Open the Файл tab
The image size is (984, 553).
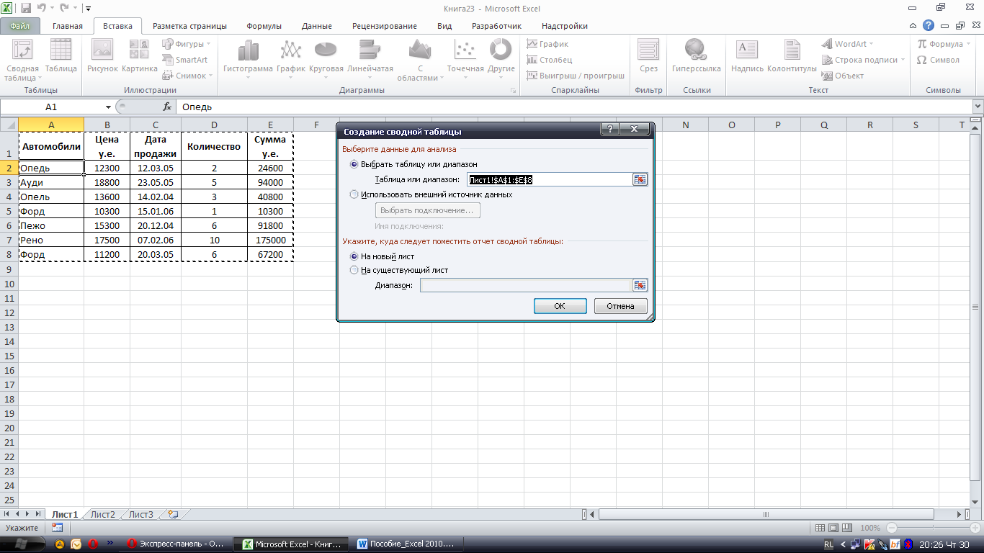coord(20,26)
